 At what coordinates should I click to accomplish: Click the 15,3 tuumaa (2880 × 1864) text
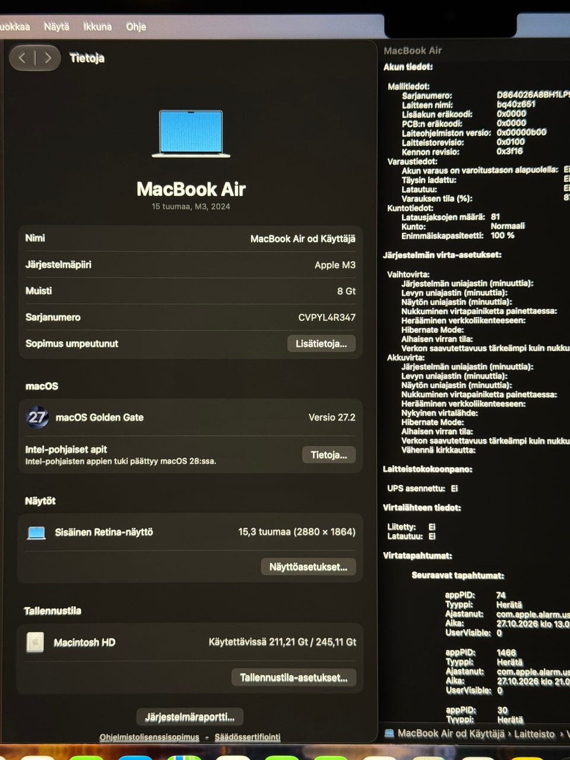(x=297, y=532)
